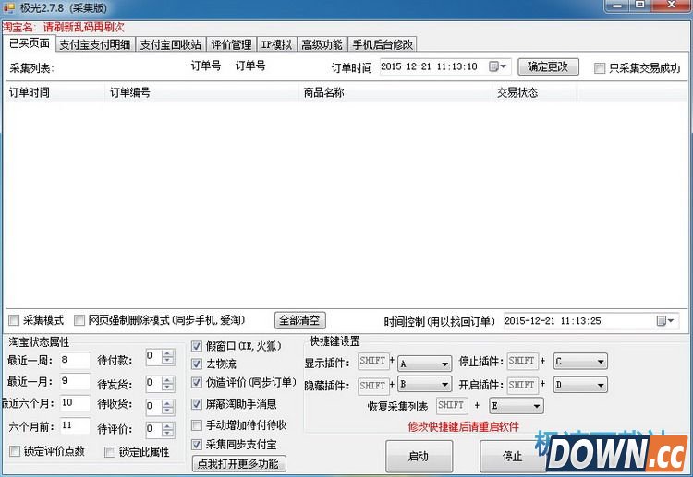This screenshot has width=693, height=477.
Task: Open the 时间控制 date picker calendar icon
Action: tap(665, 321)
